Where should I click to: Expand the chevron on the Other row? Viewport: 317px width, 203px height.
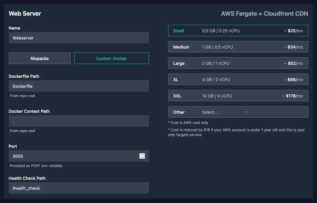pos(246,112)
